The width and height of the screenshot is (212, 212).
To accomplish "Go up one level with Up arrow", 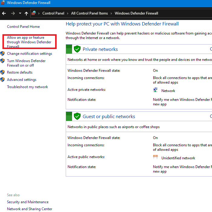I will point(26,13).
